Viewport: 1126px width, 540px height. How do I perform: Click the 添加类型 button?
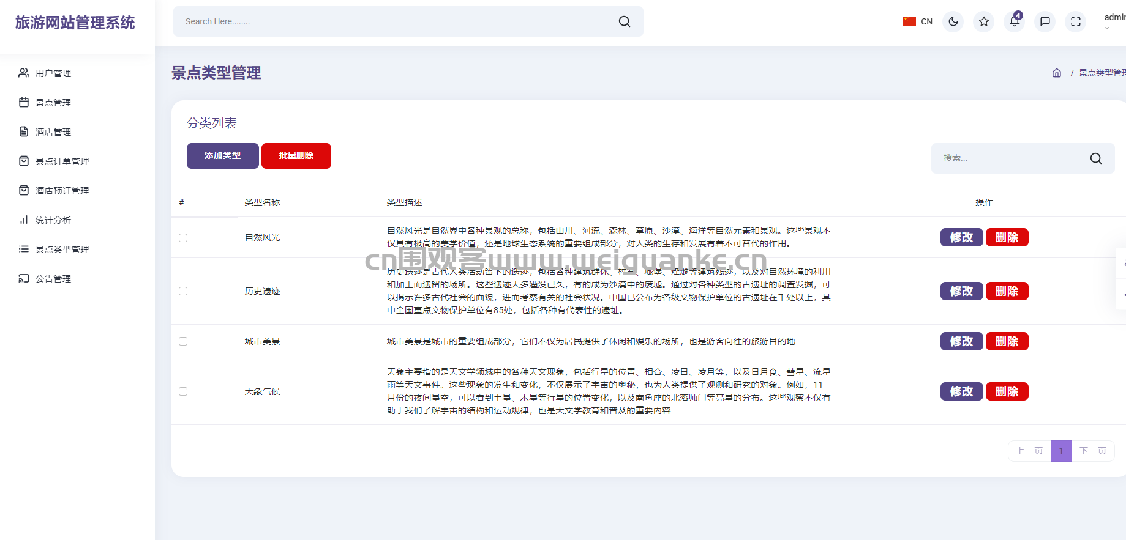[x=222, y=156]
